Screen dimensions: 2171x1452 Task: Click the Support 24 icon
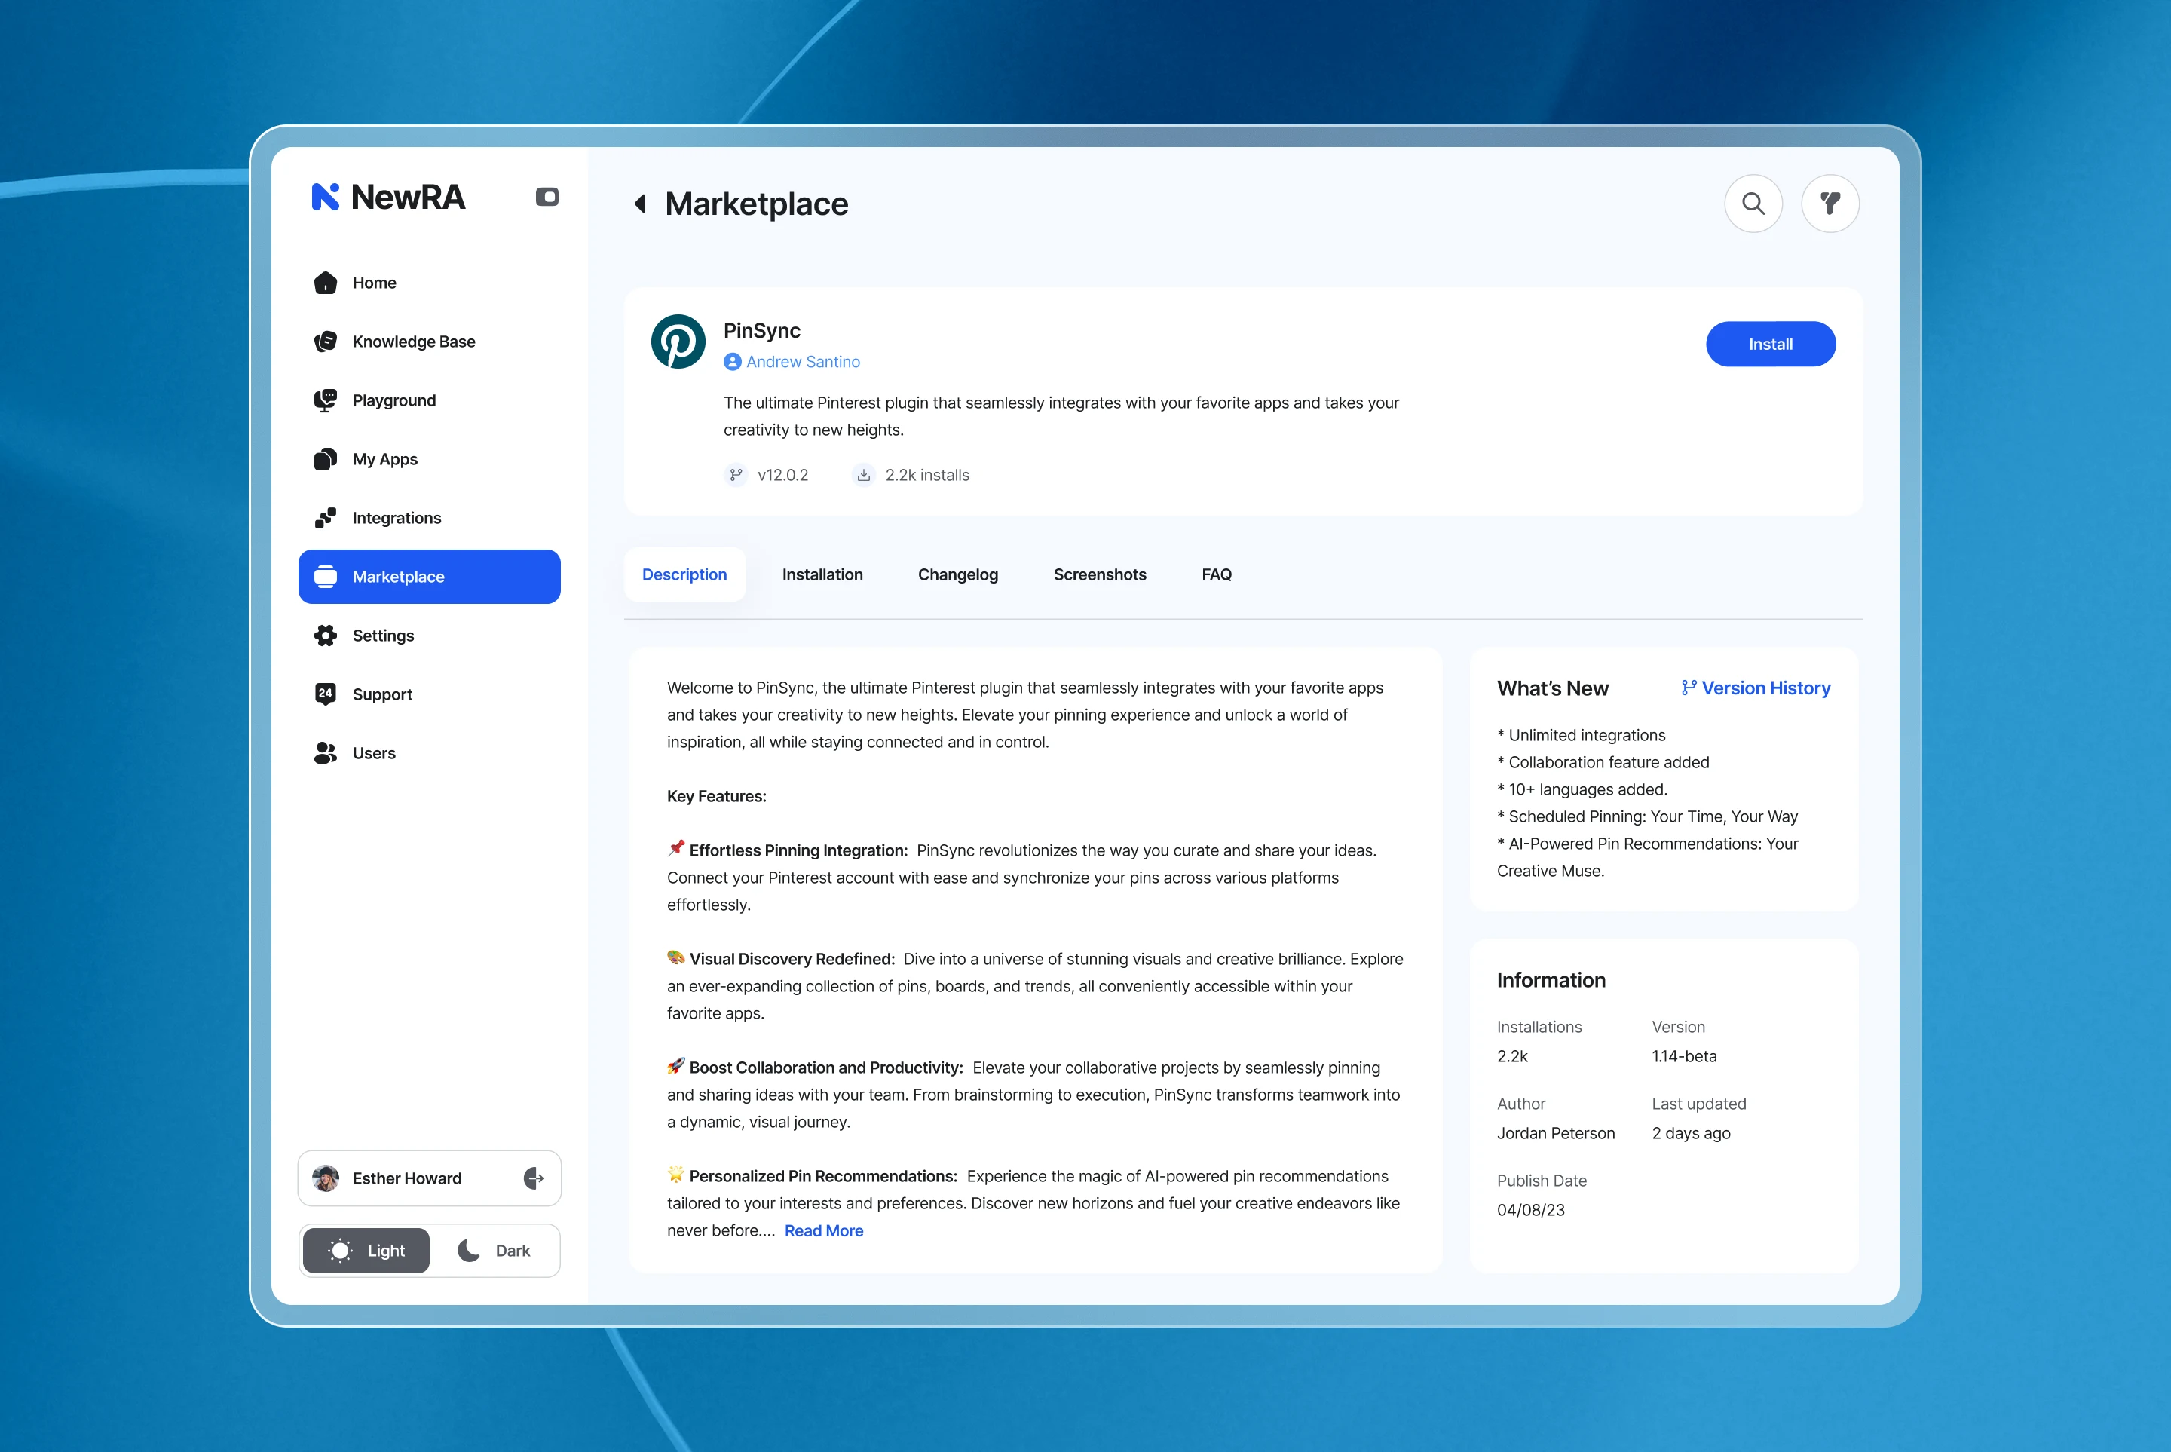(325, 694)
